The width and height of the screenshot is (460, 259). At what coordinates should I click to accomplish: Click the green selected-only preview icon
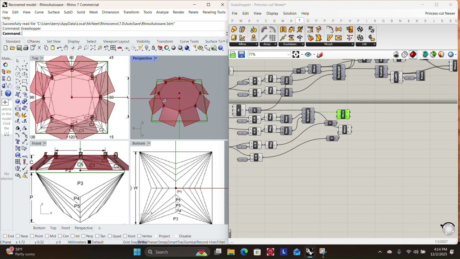[433, 54]
